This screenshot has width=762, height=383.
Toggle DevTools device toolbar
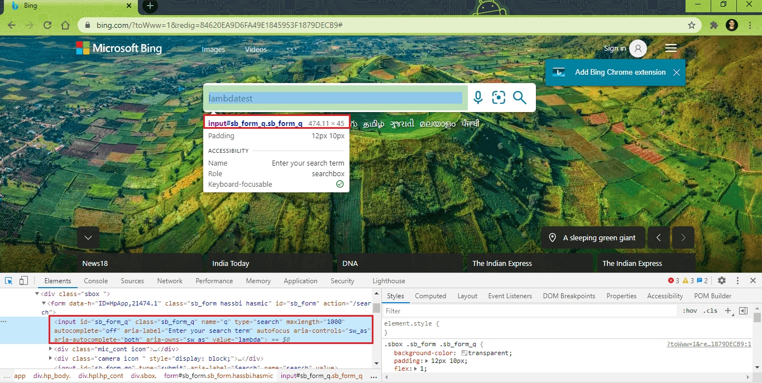tap(23, 280)
